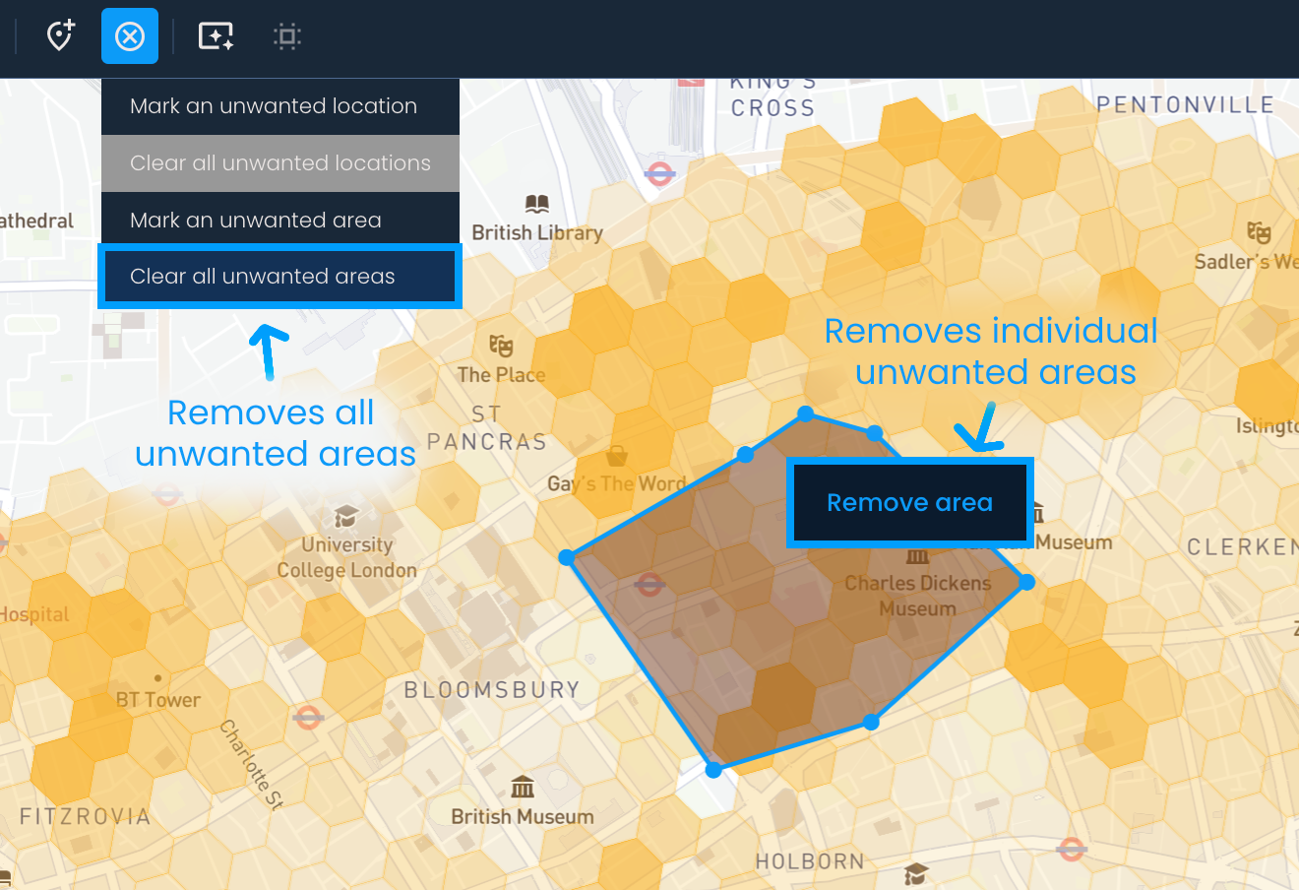Click the BLOOMSBURY district label
The image size is (1299, 890).
[492, 690]
